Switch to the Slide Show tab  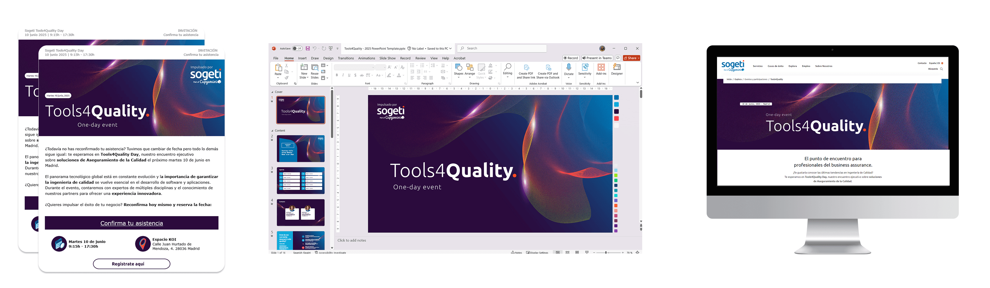coord(387,58)
